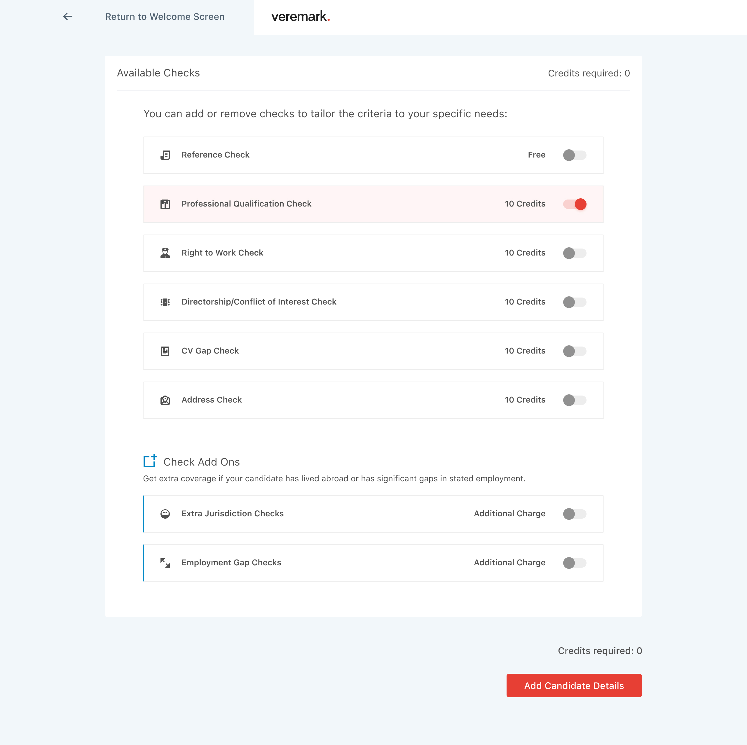
Task: Click the Extra Jurisdiction globe icon
Action: click(165, 514)
